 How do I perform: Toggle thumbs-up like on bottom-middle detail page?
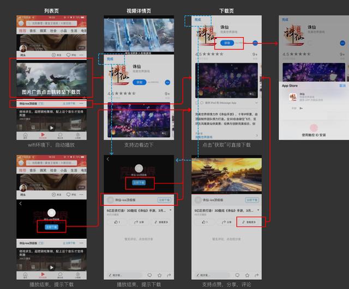coord(117,222)
